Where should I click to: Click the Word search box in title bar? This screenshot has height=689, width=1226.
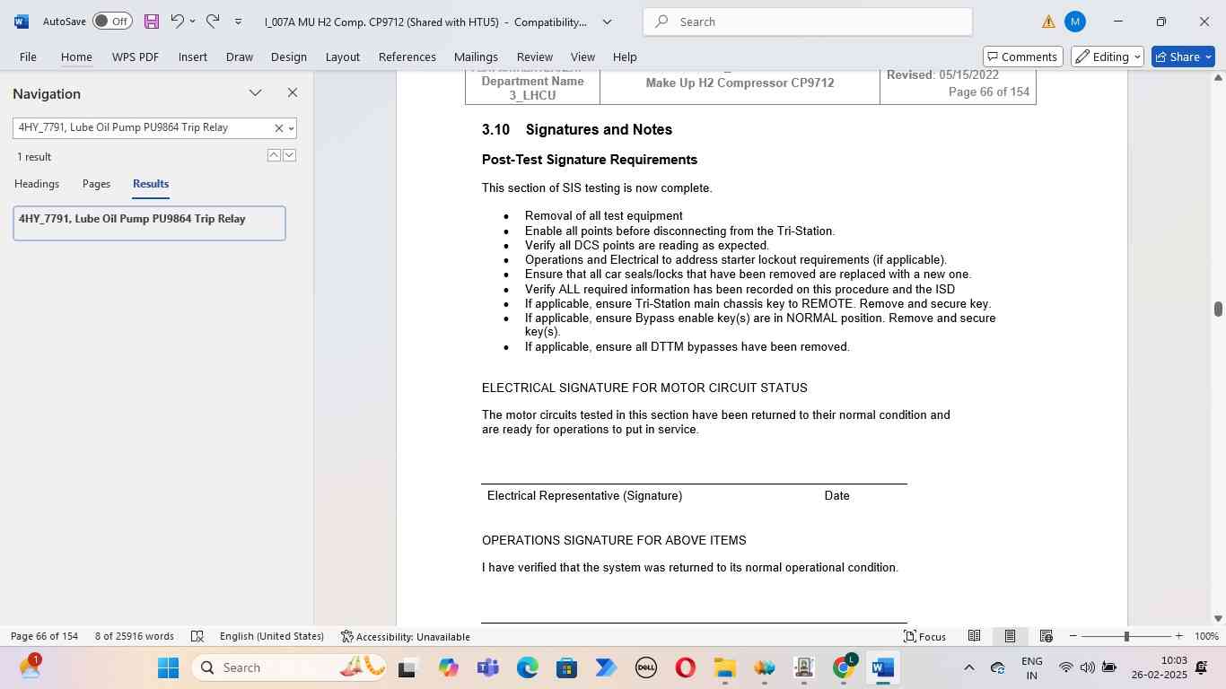(808, 22)
